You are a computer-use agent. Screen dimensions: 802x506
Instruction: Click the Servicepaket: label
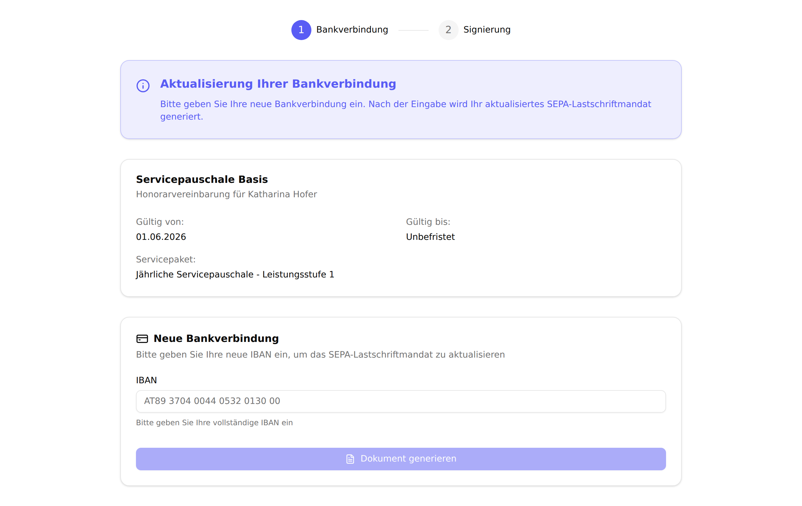click(166, 259)
